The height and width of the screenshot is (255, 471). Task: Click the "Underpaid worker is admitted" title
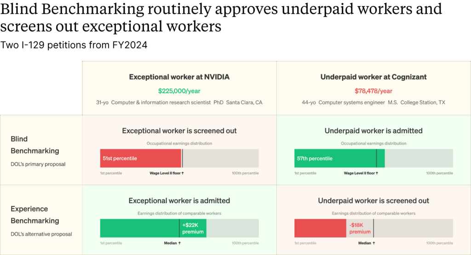[x=373, y=131]
